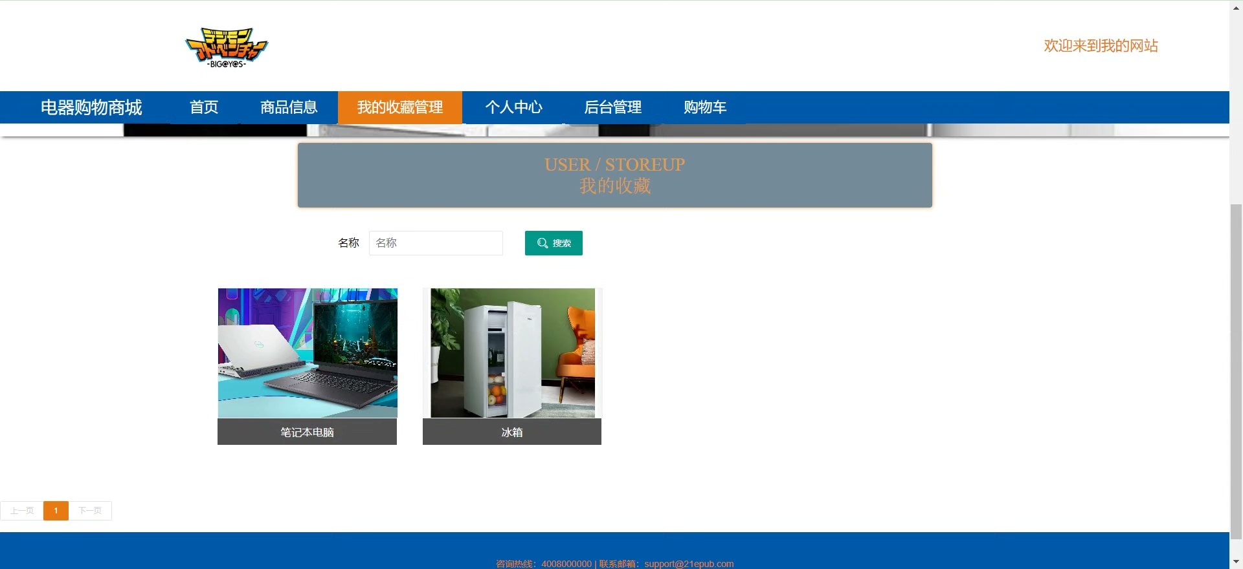1243x569 pixels.
Task: Click the 我的收藏 heading text
Action: pyautogui.click(x=615, y=186)
